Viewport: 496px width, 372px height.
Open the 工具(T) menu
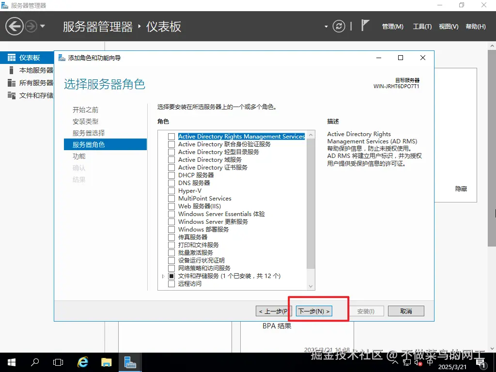click(x=422, y=27)
